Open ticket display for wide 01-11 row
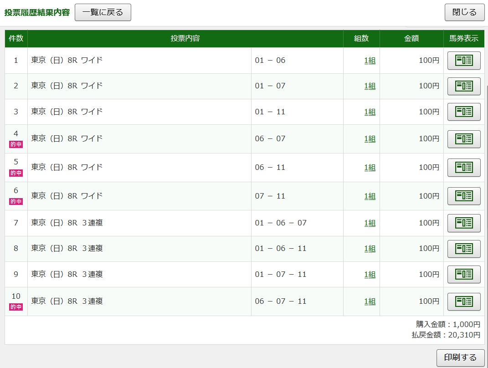The image size is (488, 368). 464,112
